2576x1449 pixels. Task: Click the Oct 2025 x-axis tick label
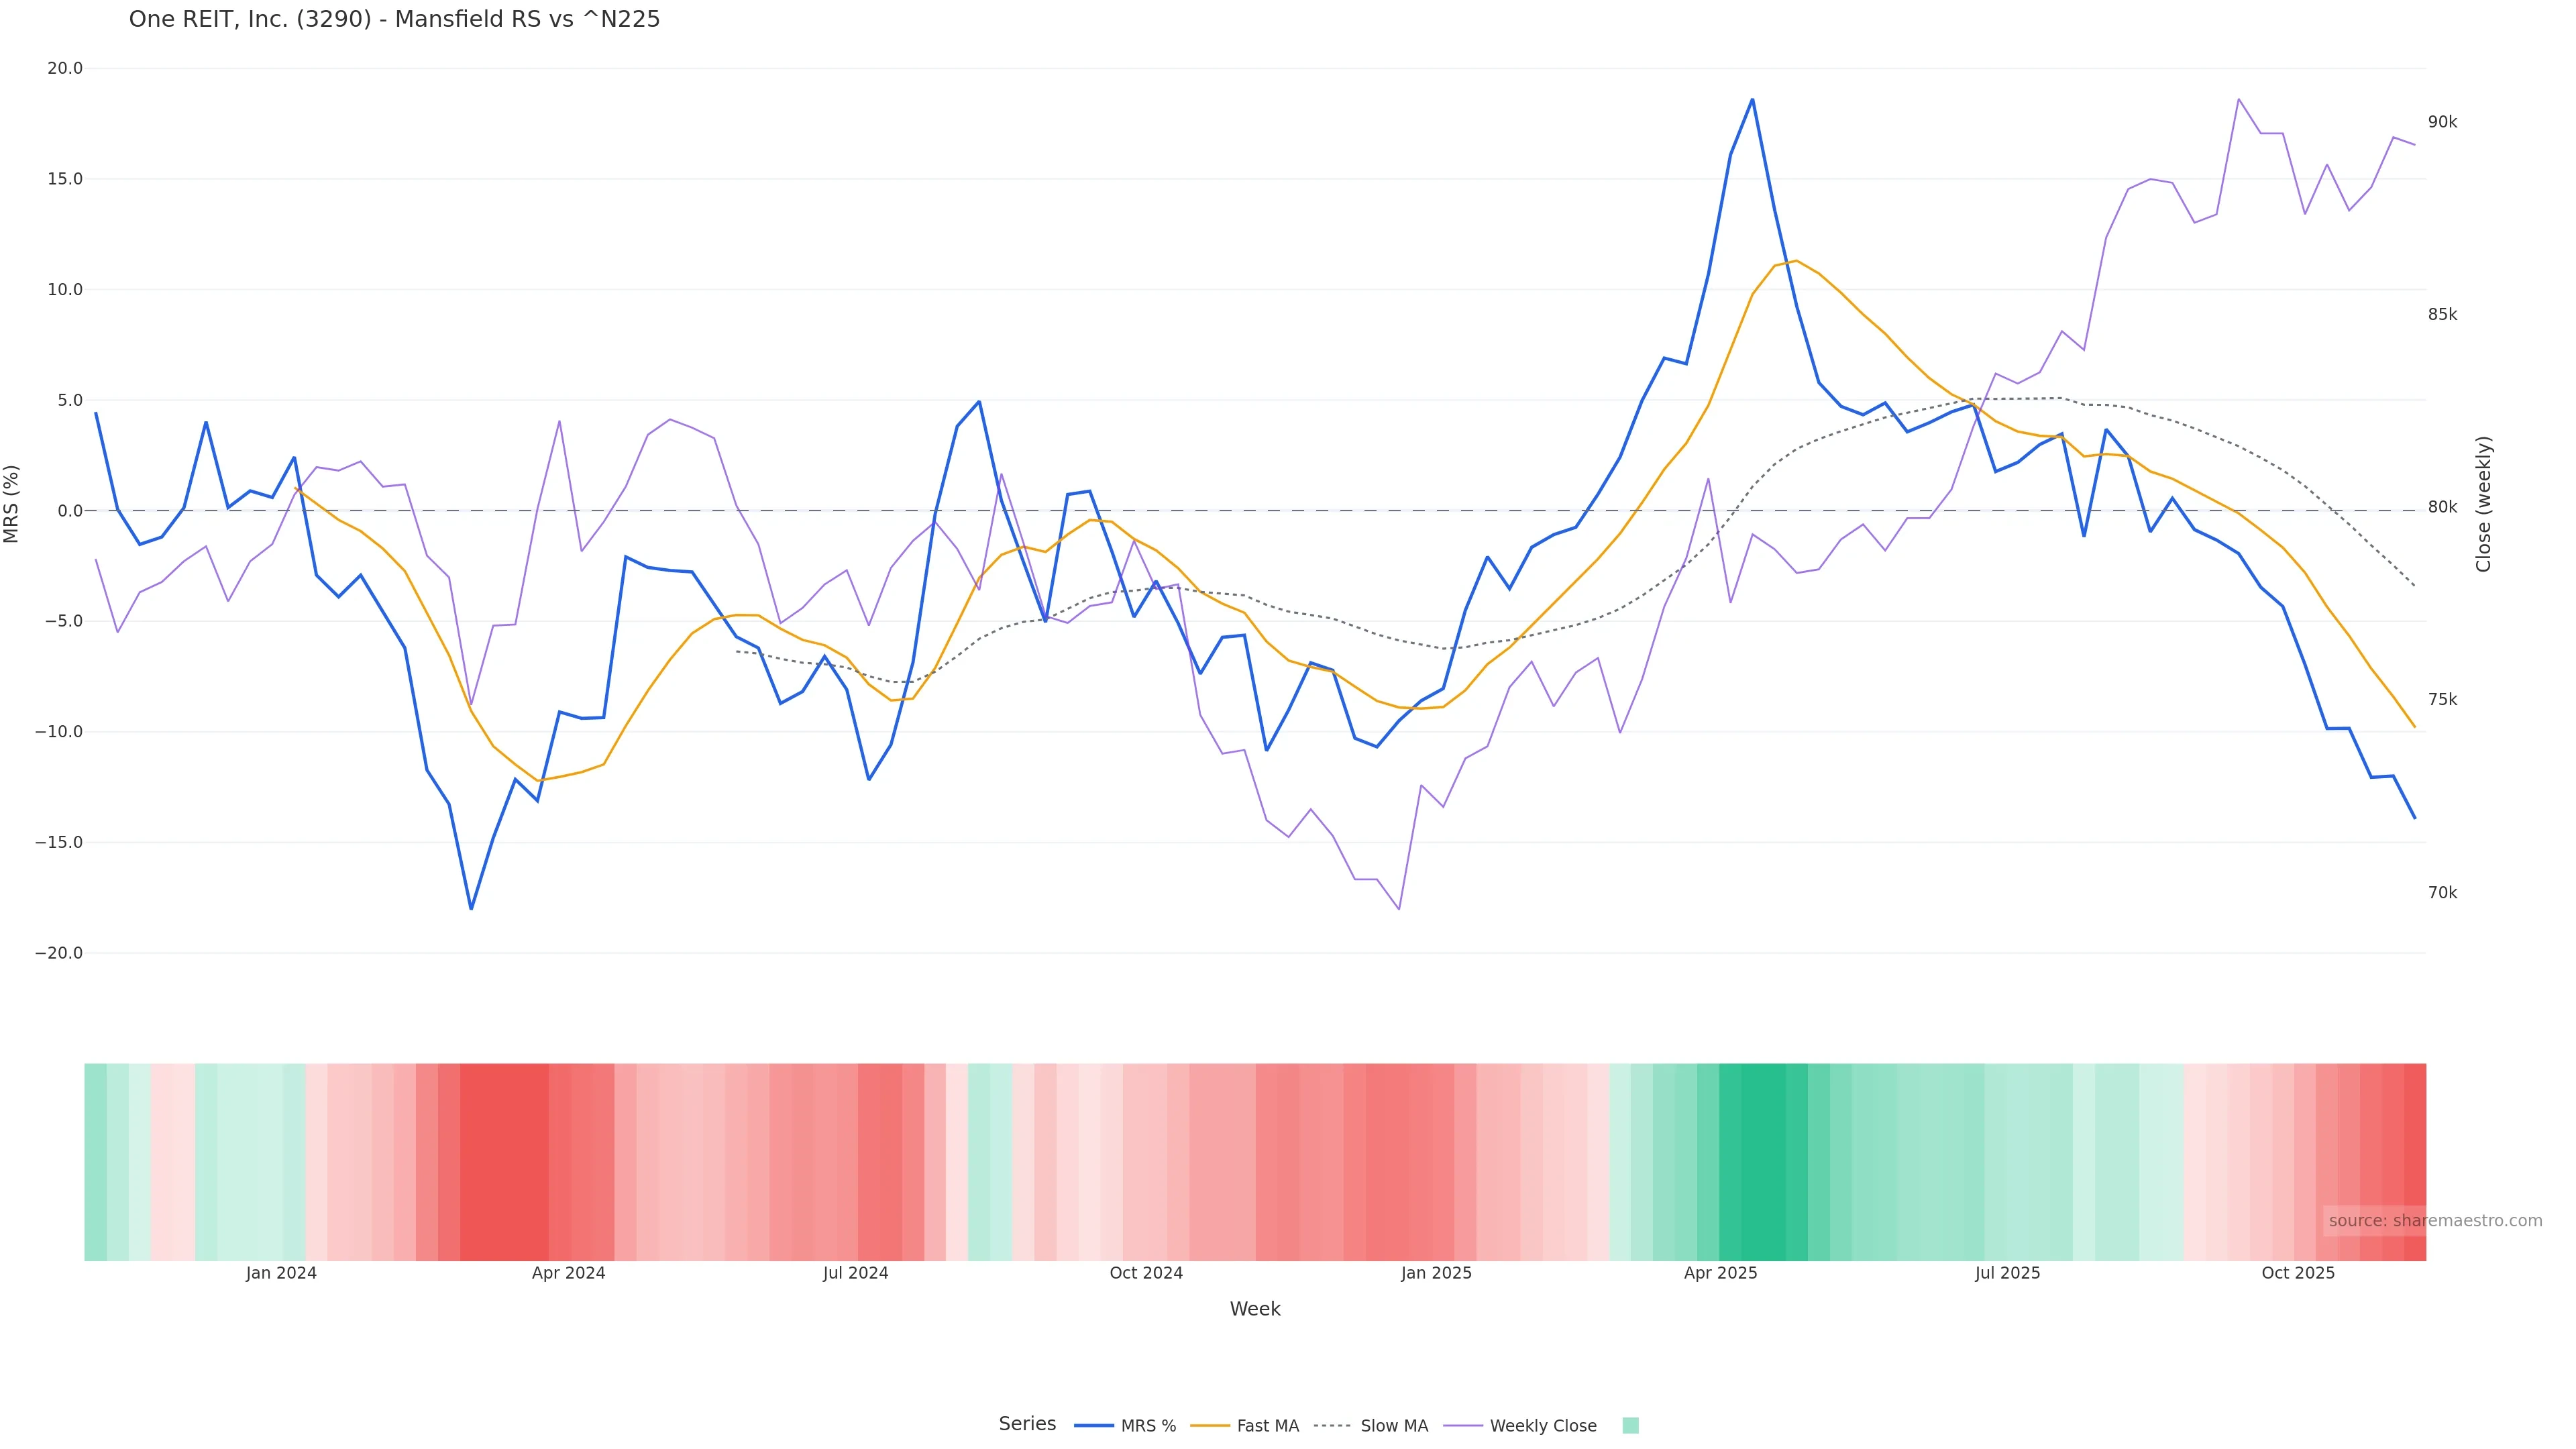(x=2298, y=1273)
